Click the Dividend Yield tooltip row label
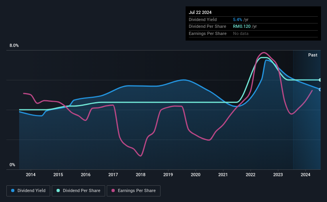 pyautogui.click(x=203, y=19)
